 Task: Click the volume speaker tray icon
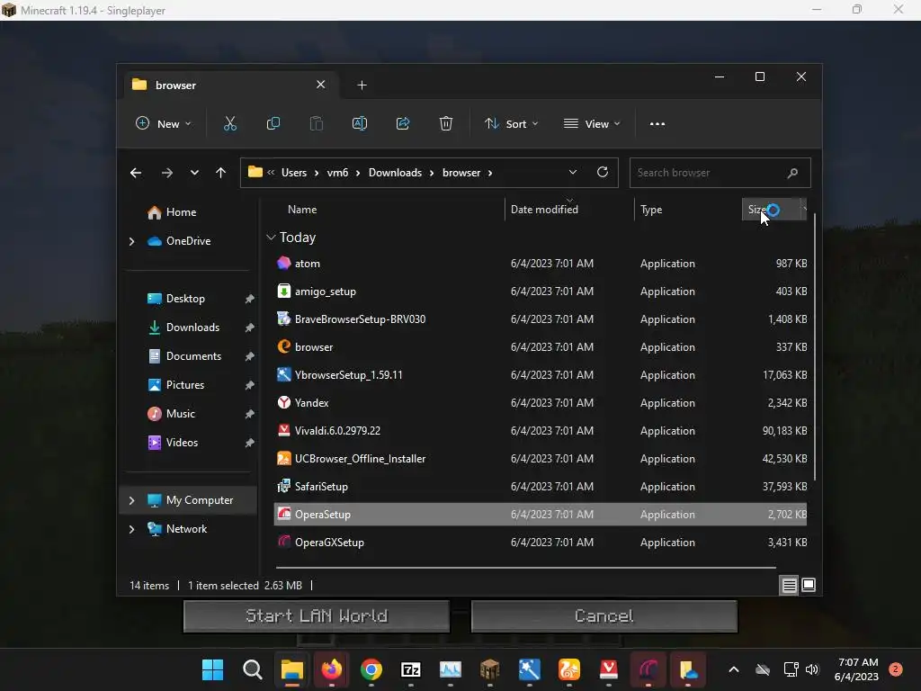(812, 669)
